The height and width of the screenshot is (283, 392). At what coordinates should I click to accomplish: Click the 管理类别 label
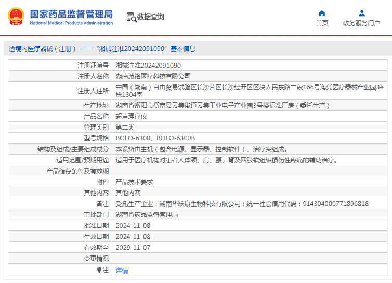click(x=96, y=127)
